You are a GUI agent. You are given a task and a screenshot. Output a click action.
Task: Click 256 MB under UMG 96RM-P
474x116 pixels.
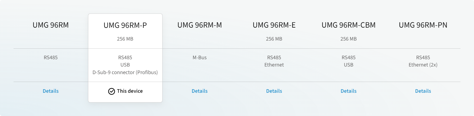(x=125, y=39)
